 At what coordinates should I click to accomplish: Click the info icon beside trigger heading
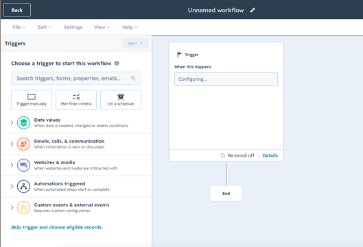pos(117,63)
